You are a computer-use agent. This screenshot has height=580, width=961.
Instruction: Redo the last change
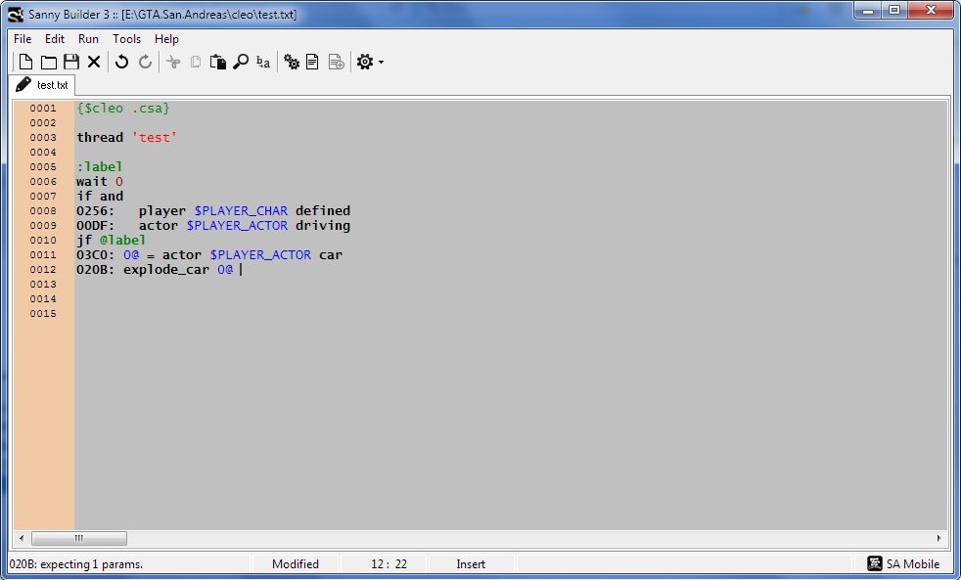[145, 62]
